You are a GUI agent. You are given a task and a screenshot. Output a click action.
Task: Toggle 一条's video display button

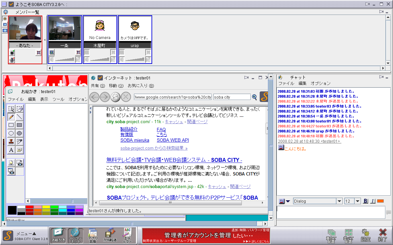52,52
